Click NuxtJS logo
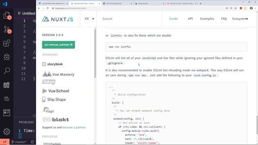The image size is (258, 145). click(x=57, y=19)
